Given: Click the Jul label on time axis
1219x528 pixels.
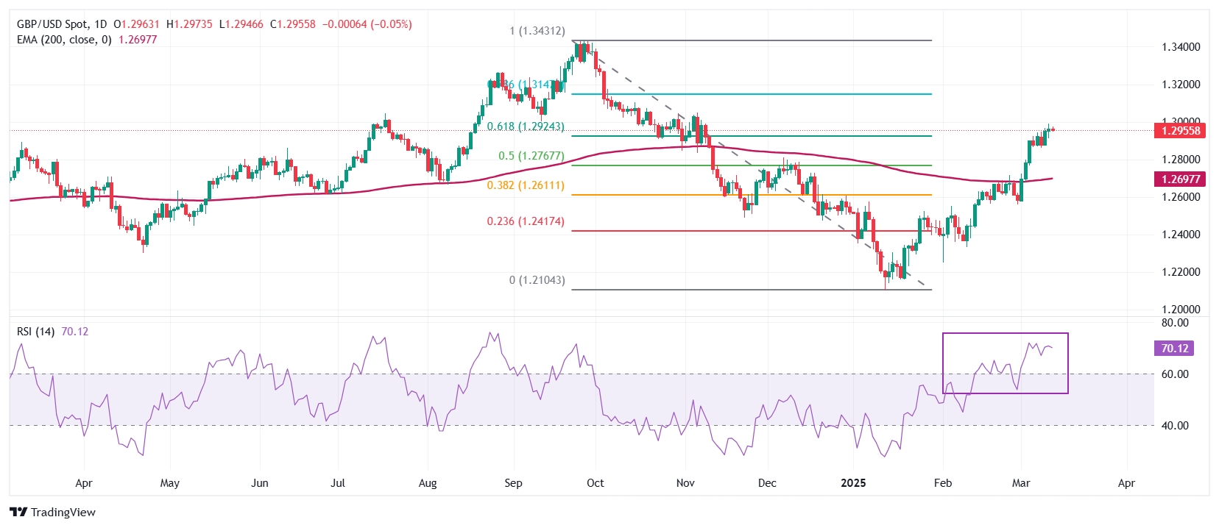Looking at the screenshot, I should [338, 483].
